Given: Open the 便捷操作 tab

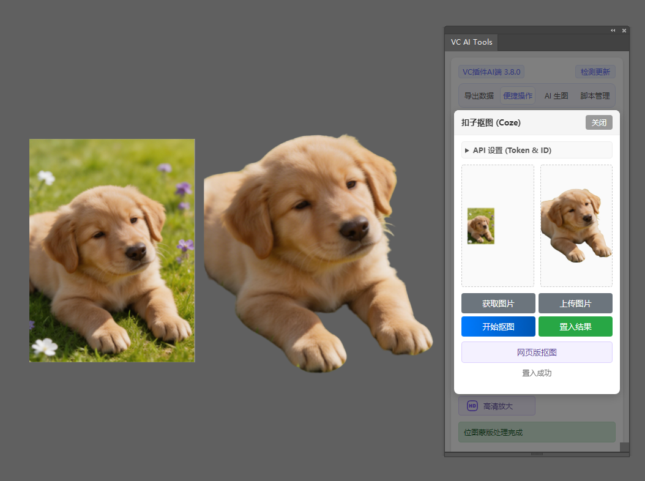Looking at the screenshot, I should pyautogui.click(x=518, y=96).
